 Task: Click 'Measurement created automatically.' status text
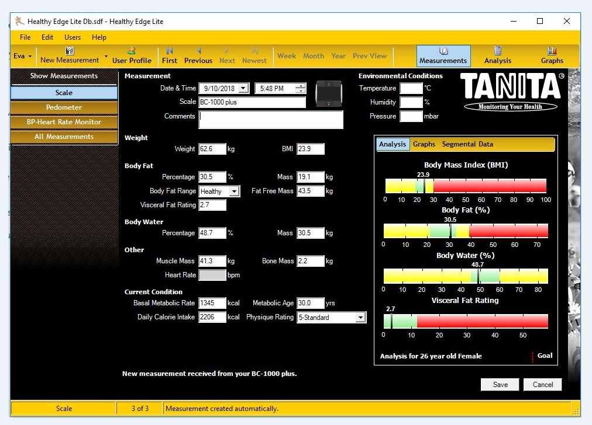tap(222, 409)
